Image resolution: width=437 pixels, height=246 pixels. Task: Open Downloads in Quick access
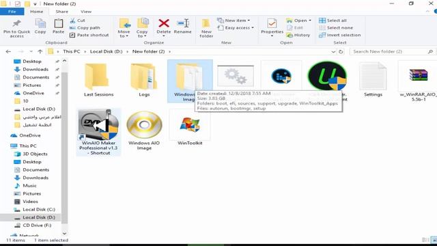(x=36, y=69)
